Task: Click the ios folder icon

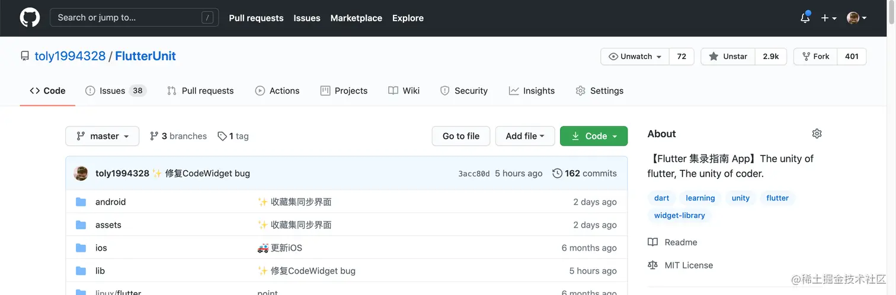Action: [x=81, y=248]
